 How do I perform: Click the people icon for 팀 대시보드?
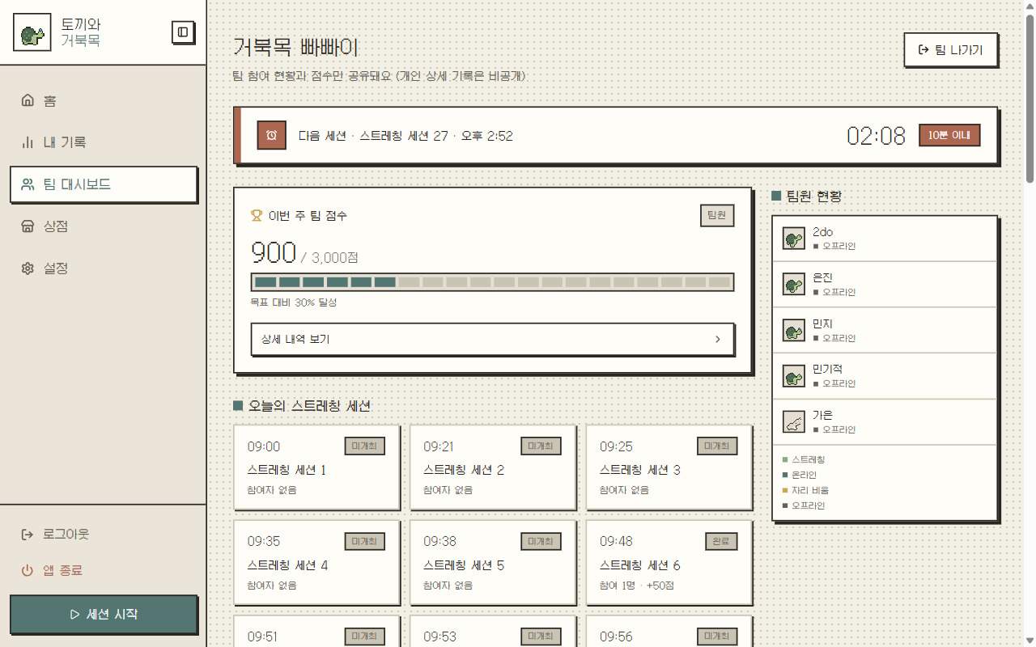coord(28,184)
